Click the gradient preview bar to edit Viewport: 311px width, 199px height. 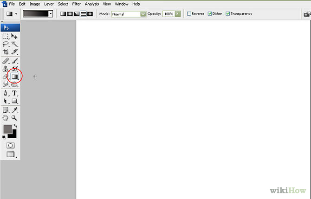[x=36, y=14]
